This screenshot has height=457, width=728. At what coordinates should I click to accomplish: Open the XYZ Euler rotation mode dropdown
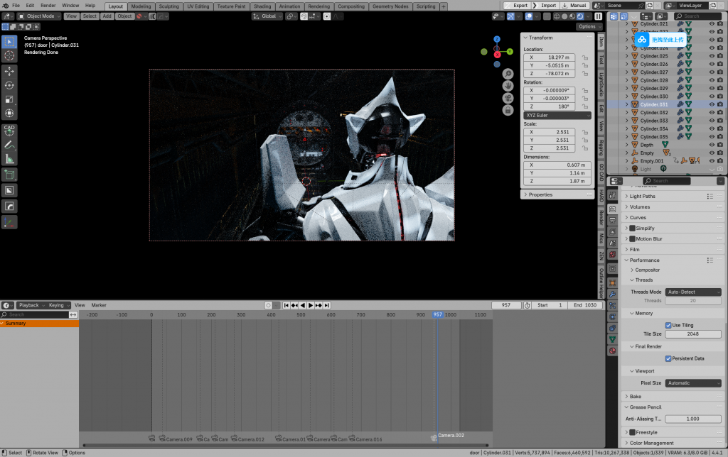click(x=557, y=115)
